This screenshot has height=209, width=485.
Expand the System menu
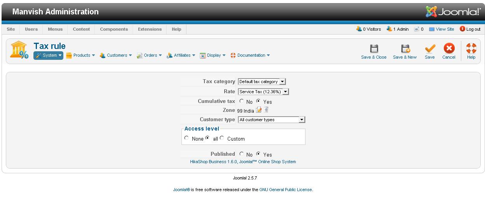click(x=48, y=56)
